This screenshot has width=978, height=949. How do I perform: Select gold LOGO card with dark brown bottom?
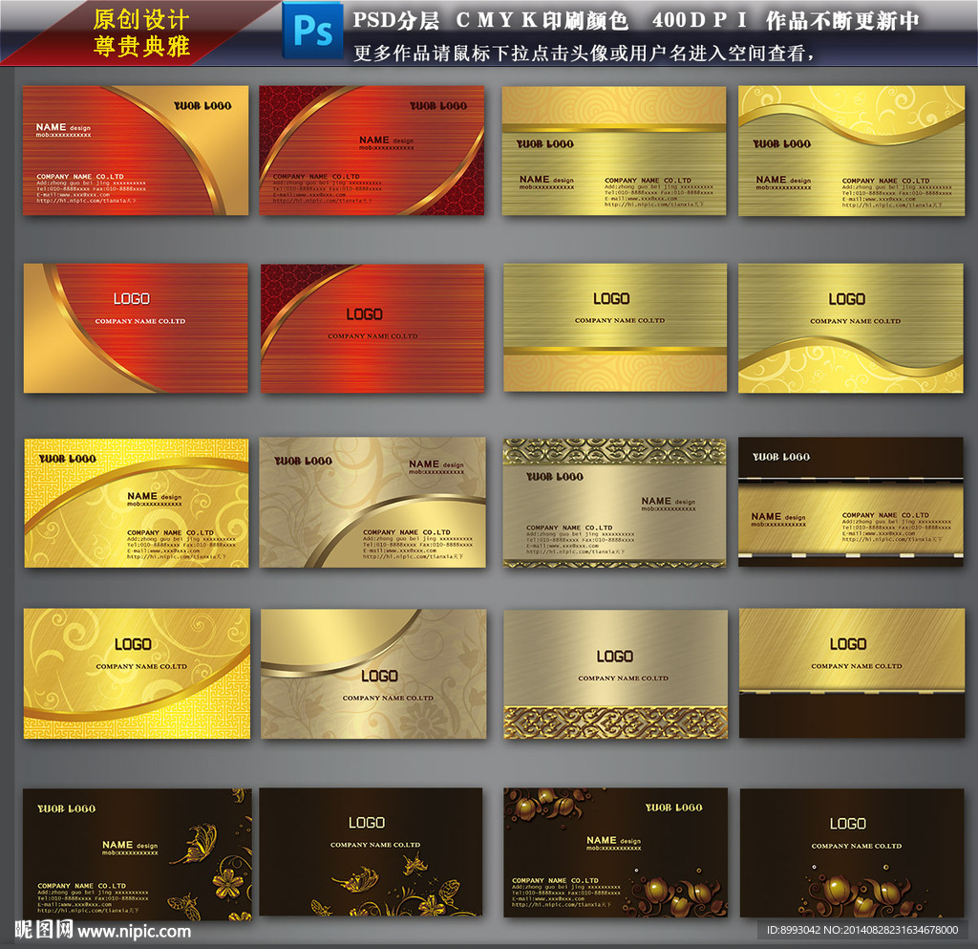point(852,673)
